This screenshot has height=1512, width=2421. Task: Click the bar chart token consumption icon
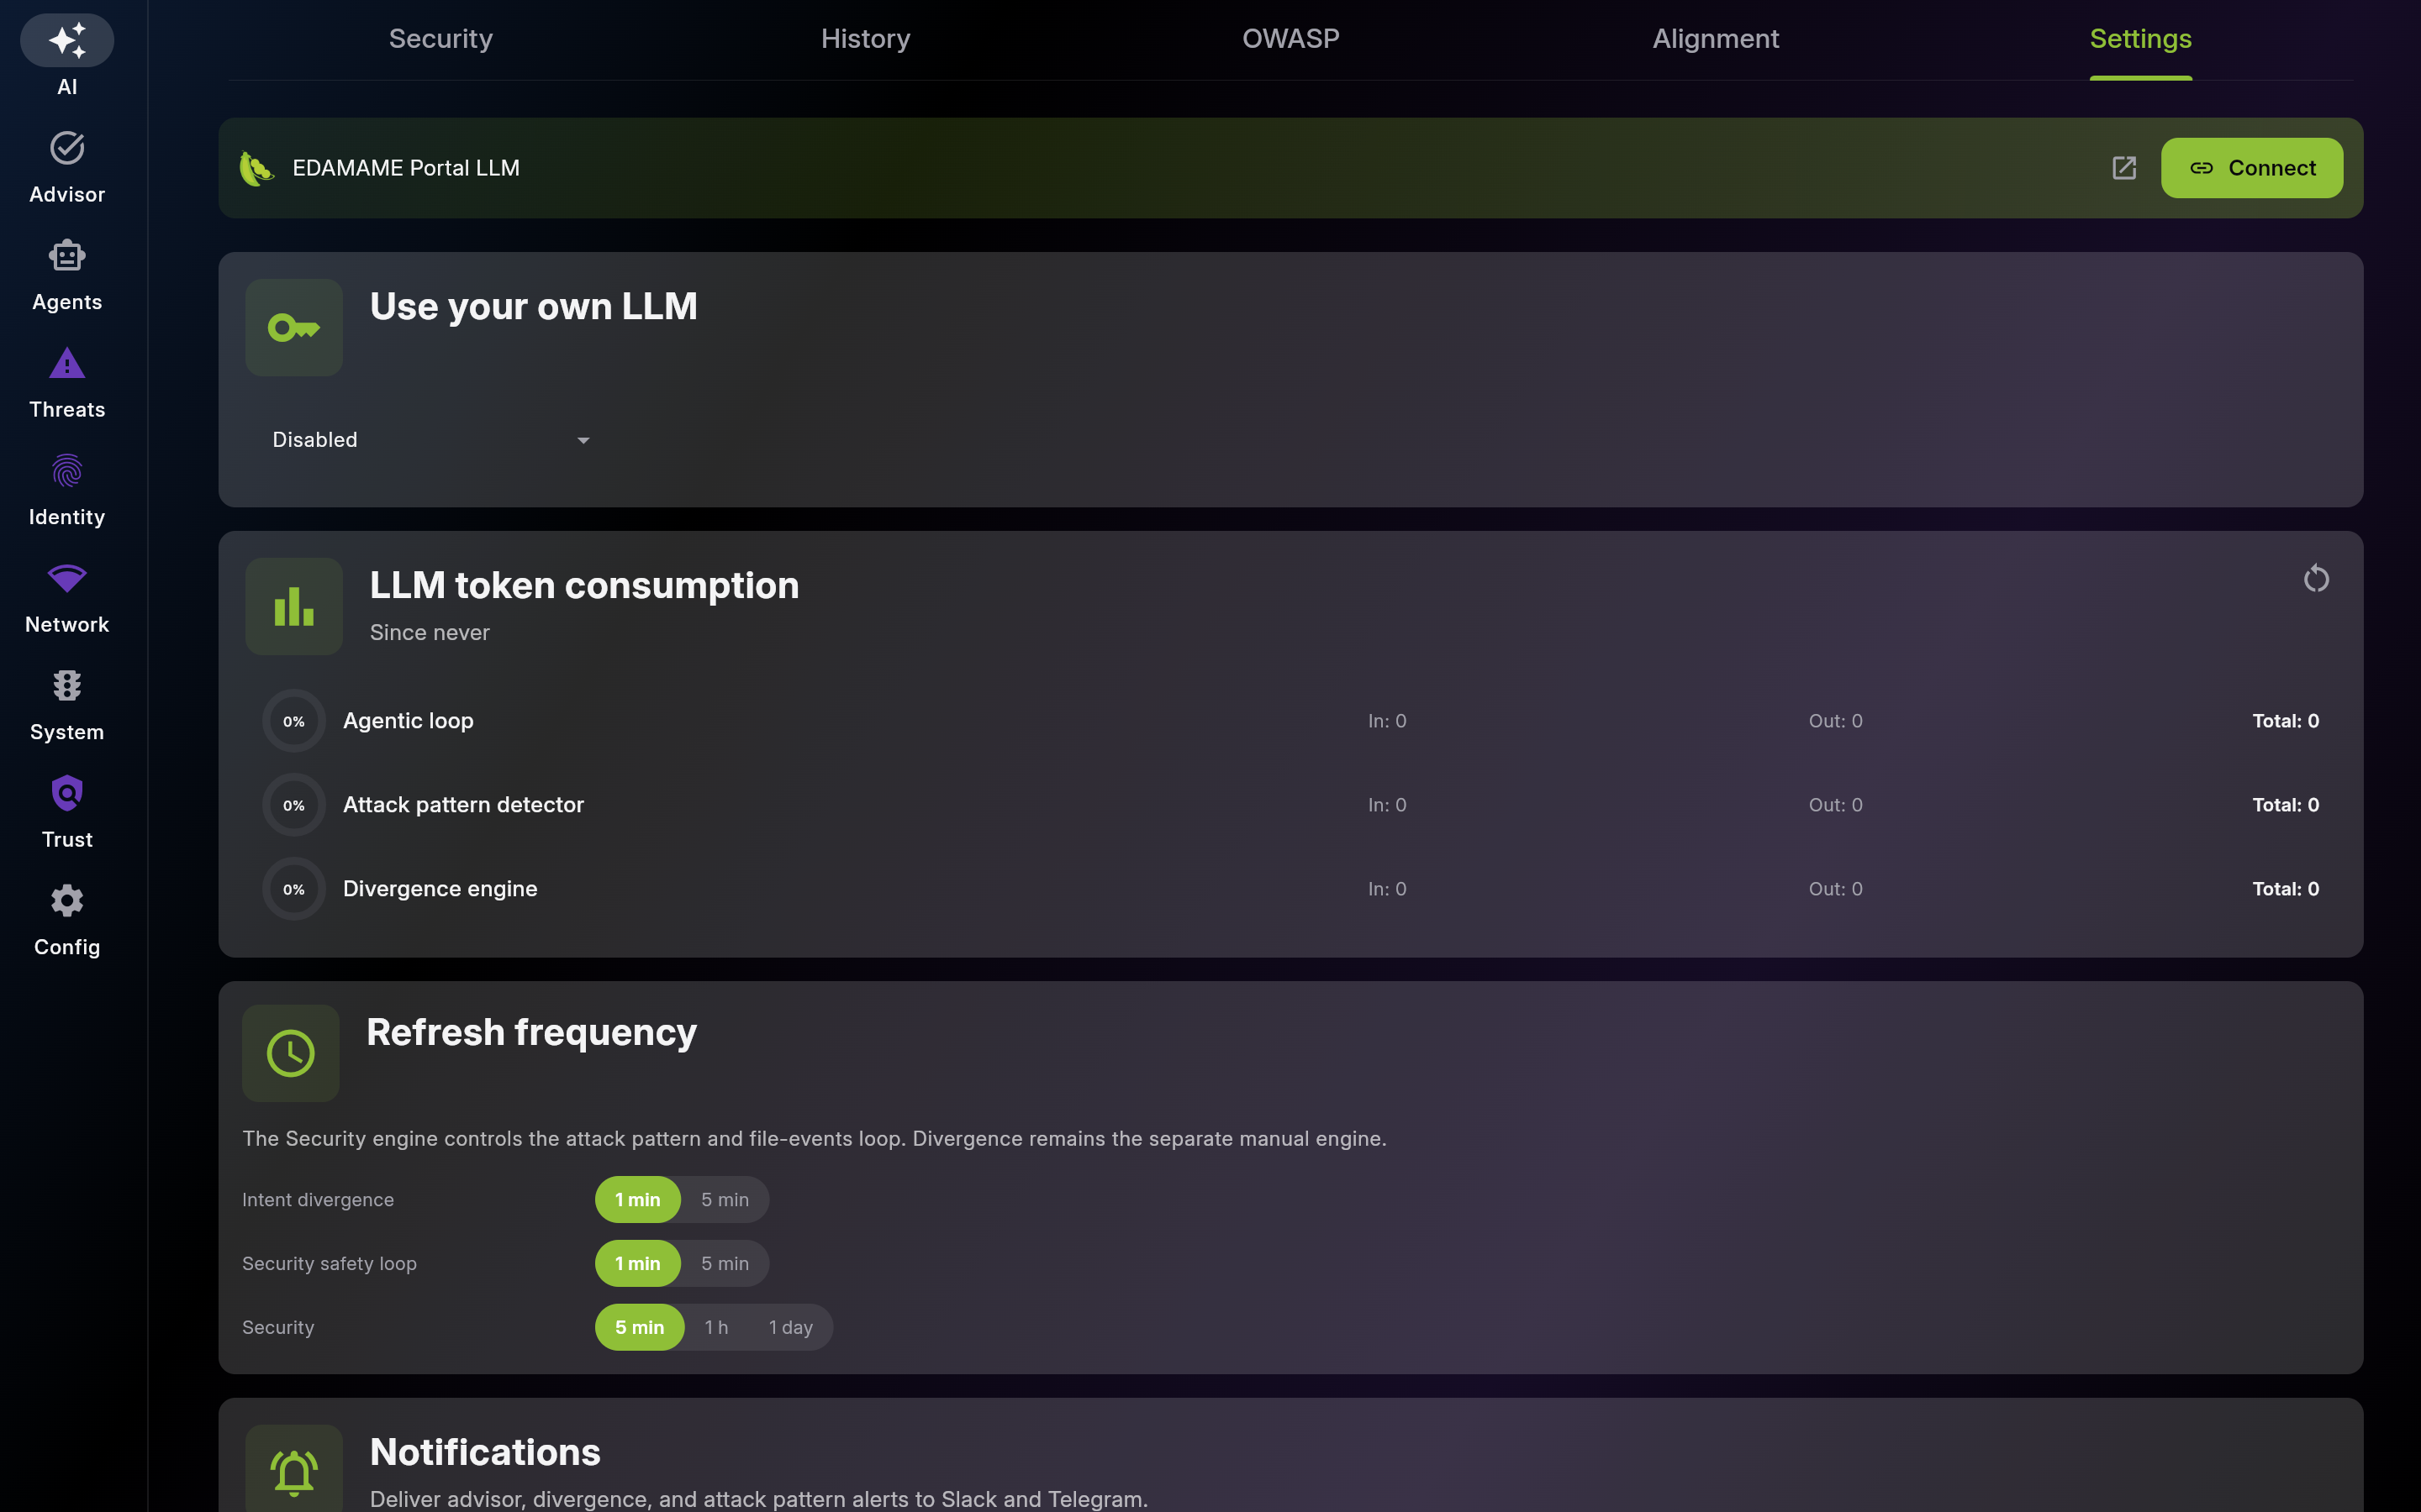(x=294, y=607)
